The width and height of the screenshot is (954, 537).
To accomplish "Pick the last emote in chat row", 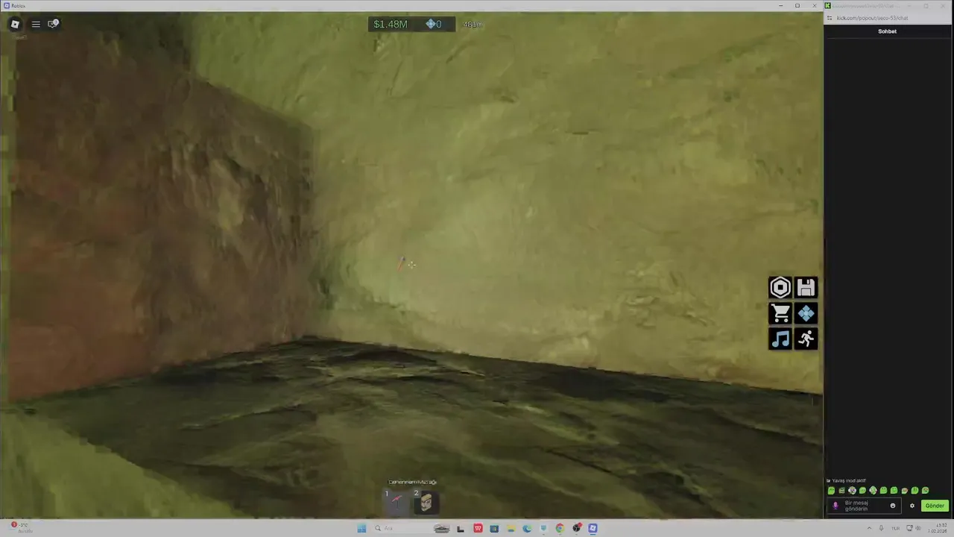I will click(x=925, y=491).
